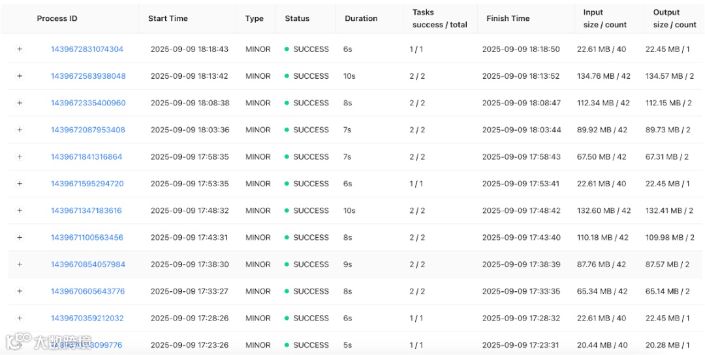
Task: Open process ID 1439671100563456 link
Action: click(x=87, y=238)
